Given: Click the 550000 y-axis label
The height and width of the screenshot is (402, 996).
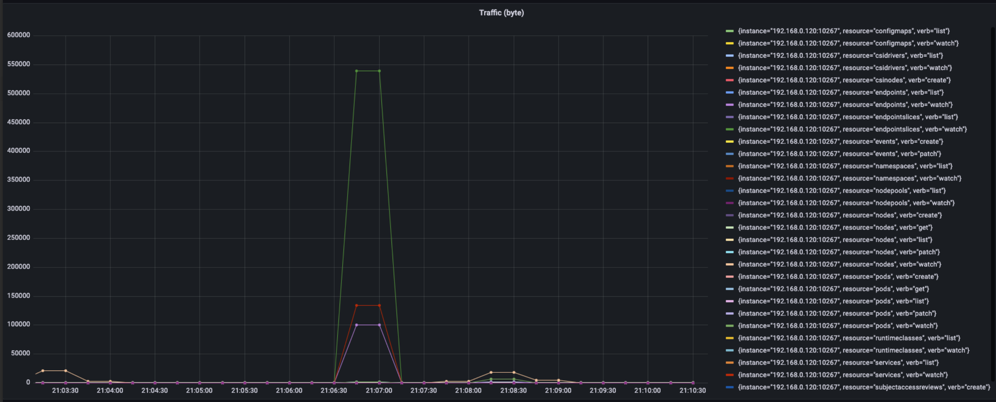Looking at the screenshot, I should [18, 64].
